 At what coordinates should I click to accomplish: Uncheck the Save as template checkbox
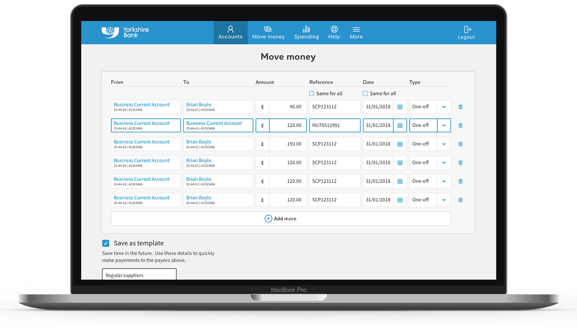106,243
